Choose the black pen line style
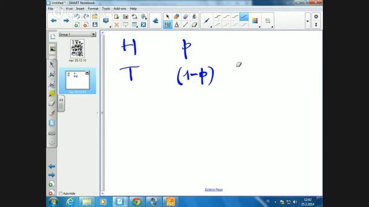Screen dimensions: 369x207 (x=217, y=17)
